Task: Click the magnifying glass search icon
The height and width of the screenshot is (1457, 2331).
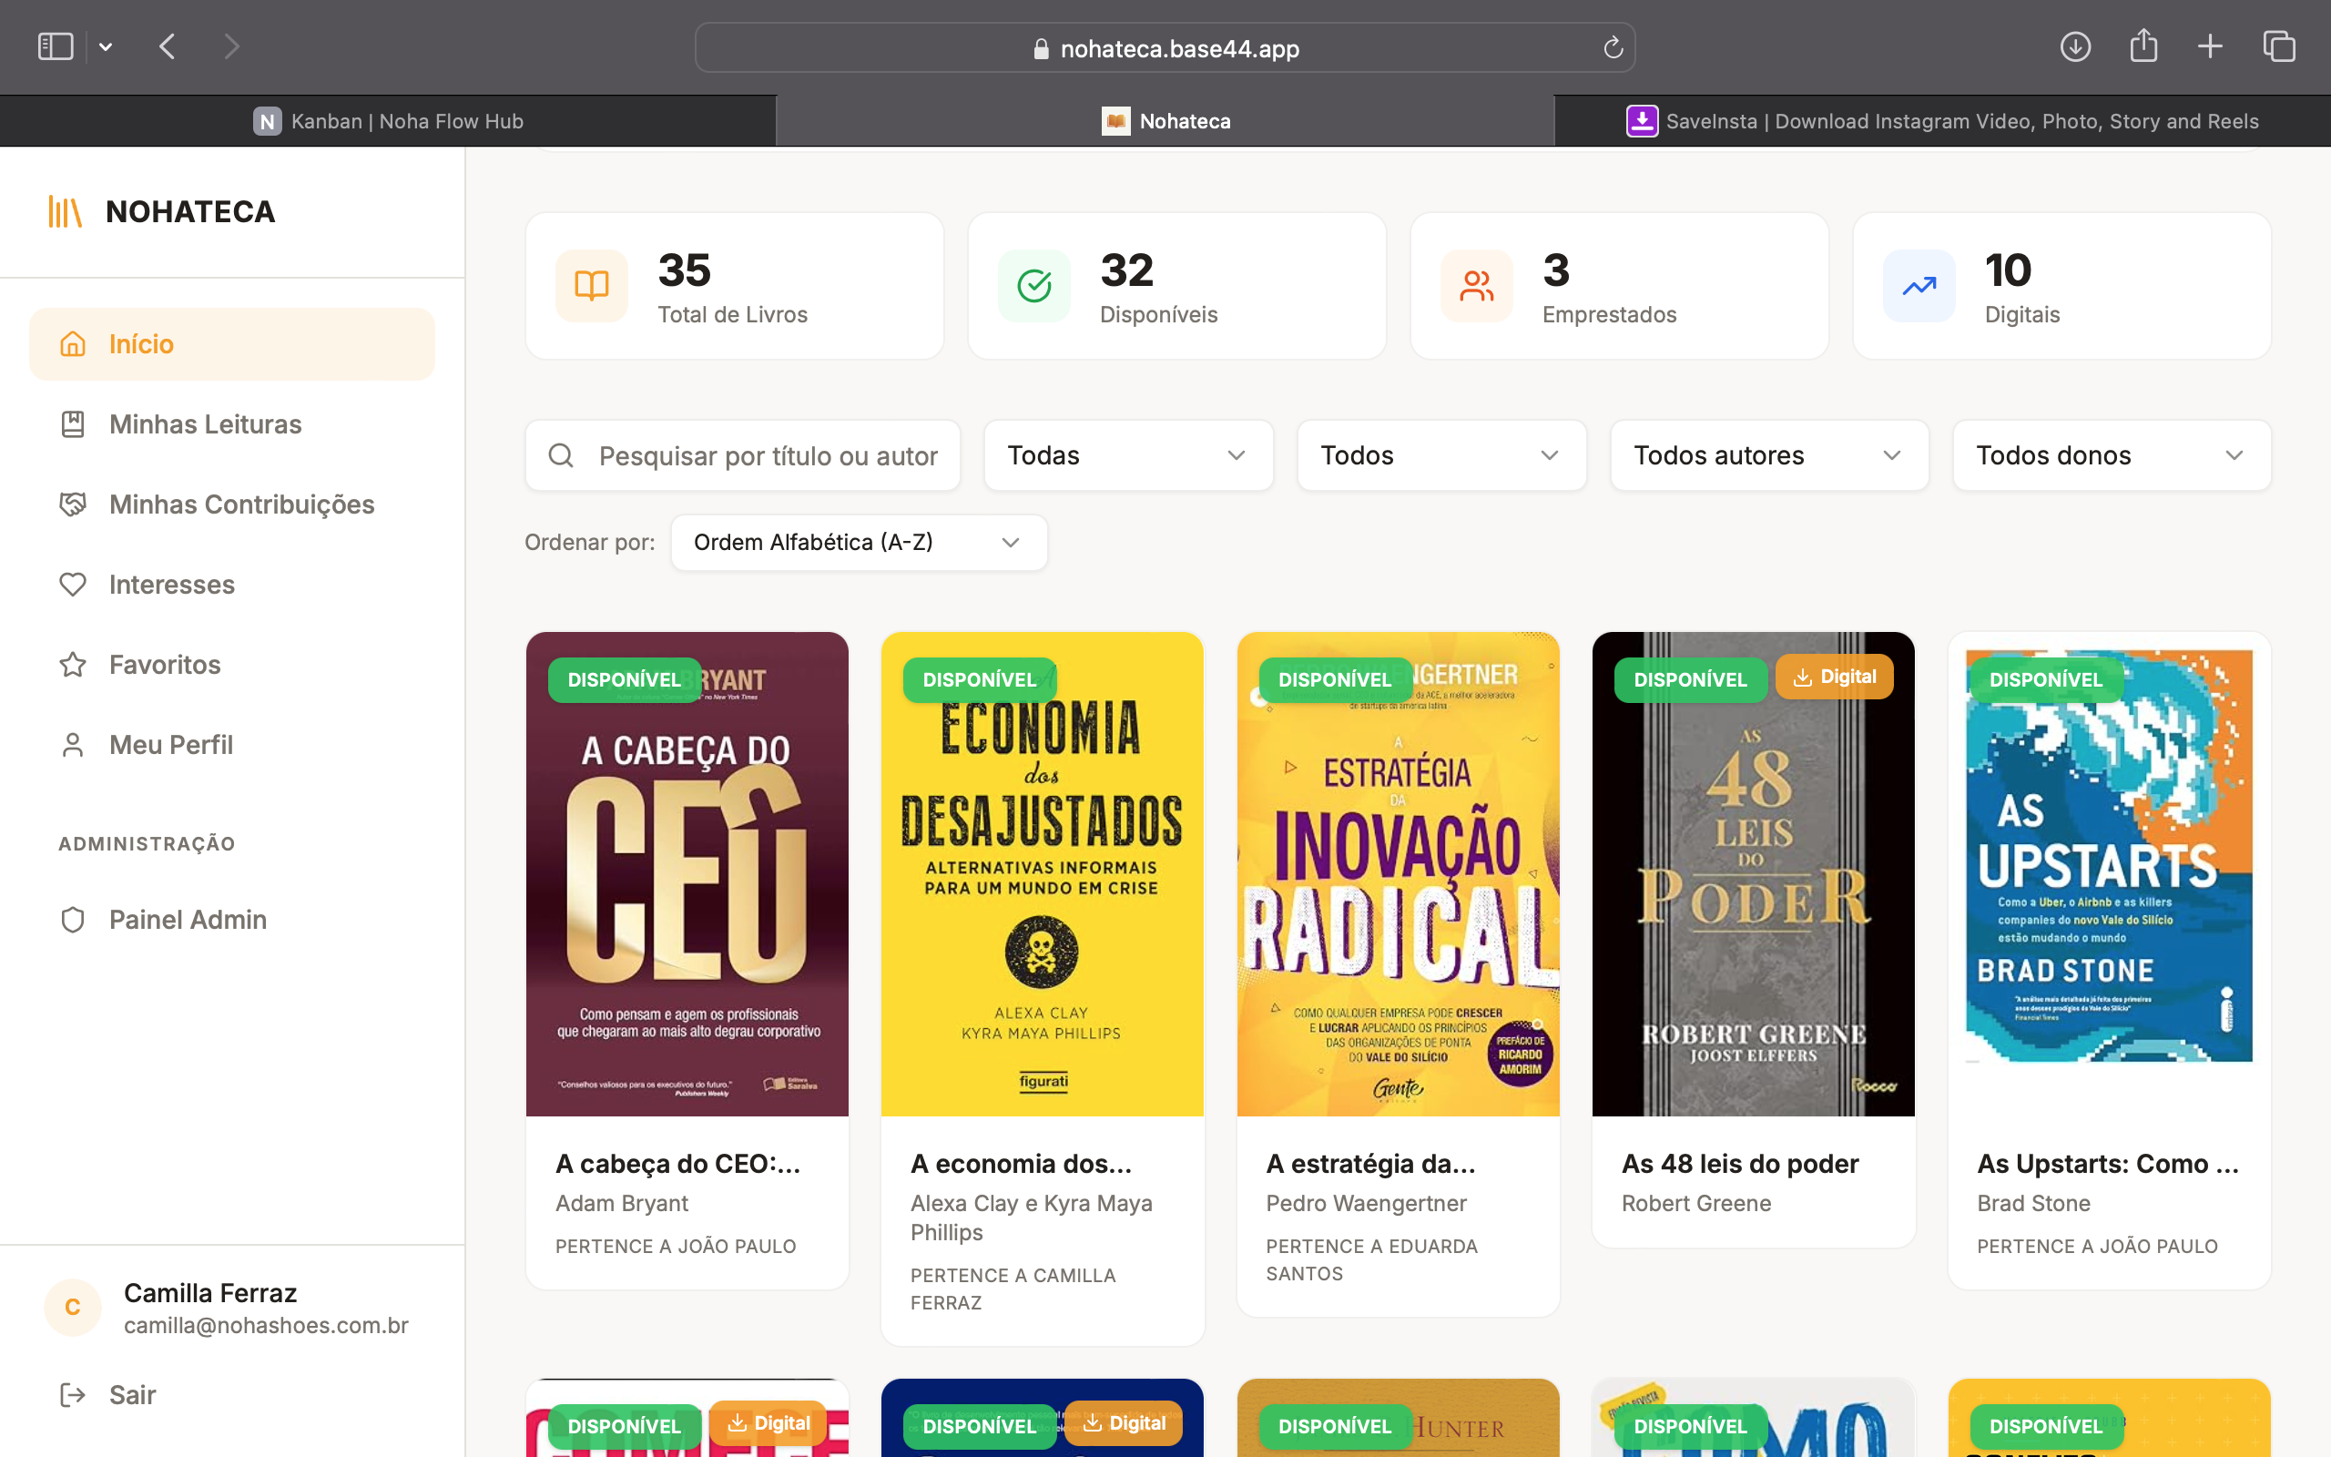Action: pyautogui.click(x=561, y=456)
